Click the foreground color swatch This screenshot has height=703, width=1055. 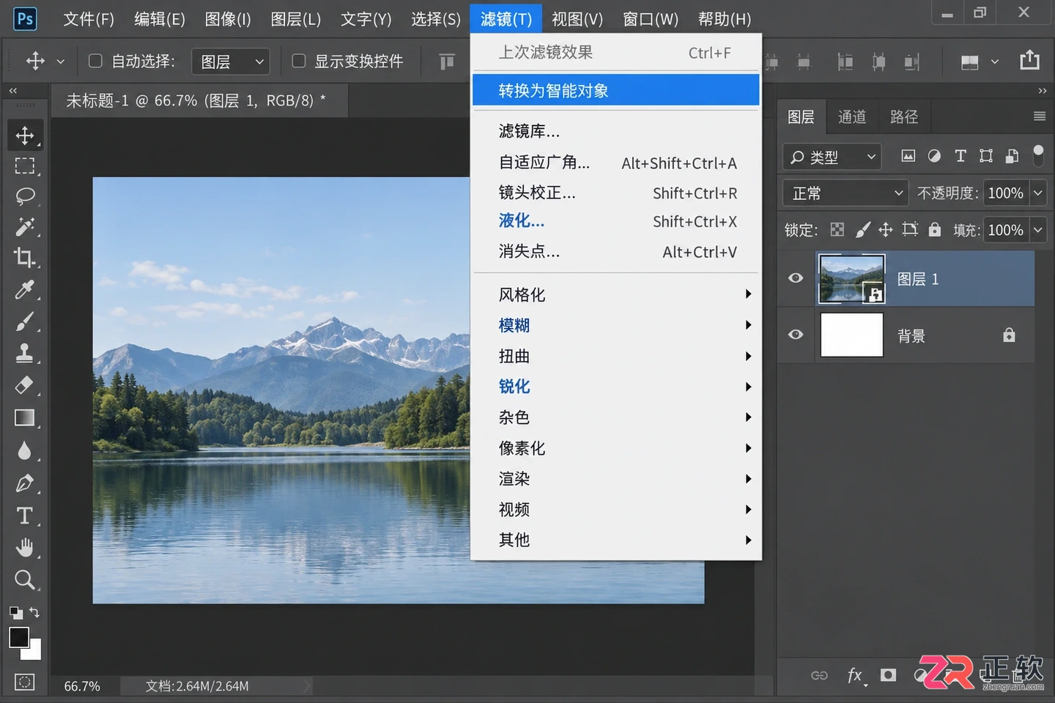tap(18, 637)
